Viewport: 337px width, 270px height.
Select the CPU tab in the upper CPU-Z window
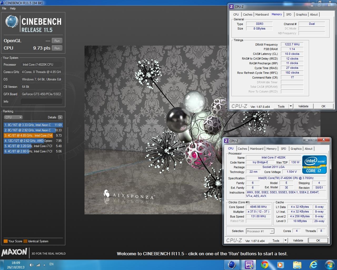[x=236, y=15]
